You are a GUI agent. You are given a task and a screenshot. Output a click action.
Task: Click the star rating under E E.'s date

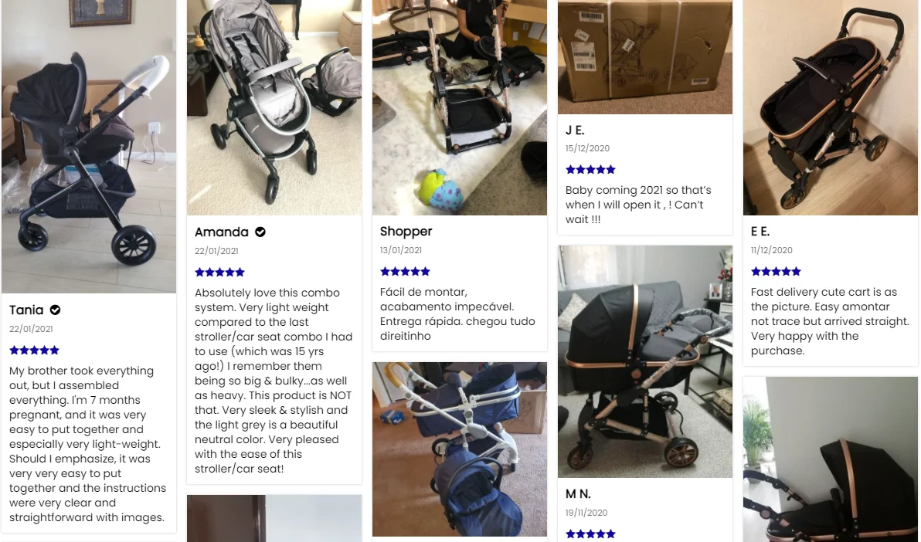[776, 272]
